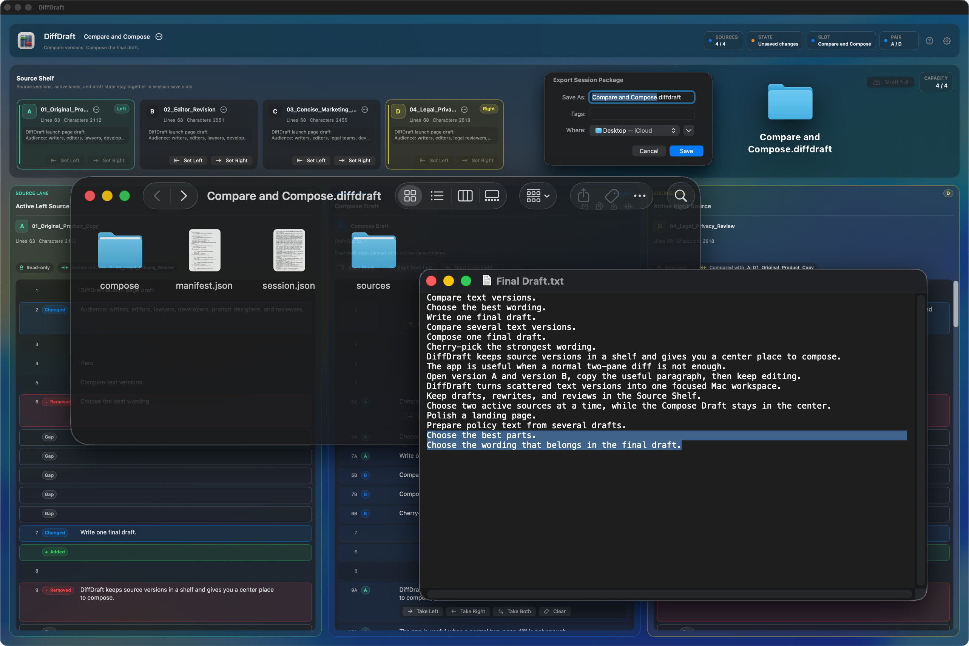
Task: Click Take Both in compose block
Action: pos(514,611)
